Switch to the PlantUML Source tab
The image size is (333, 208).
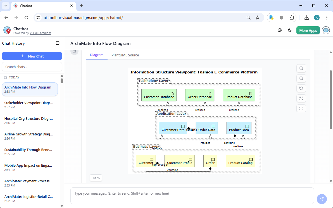click(x=125, y=55)
